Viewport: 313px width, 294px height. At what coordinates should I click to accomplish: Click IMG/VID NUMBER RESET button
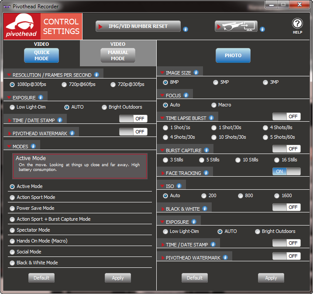pos(138,26)
